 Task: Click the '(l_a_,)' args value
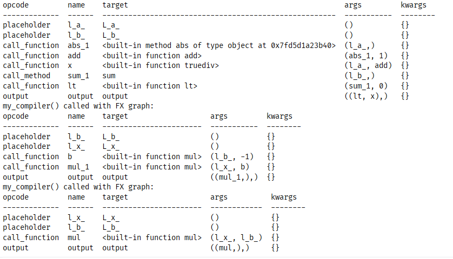coord(359,45)
